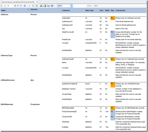Navigate back to parent report
Image resolution: width=148 pixels, height=132 pixels.
pos(29,6)
